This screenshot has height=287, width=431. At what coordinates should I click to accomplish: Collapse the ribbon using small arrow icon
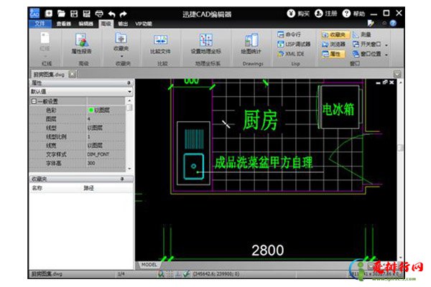click(x=384, y=24)
